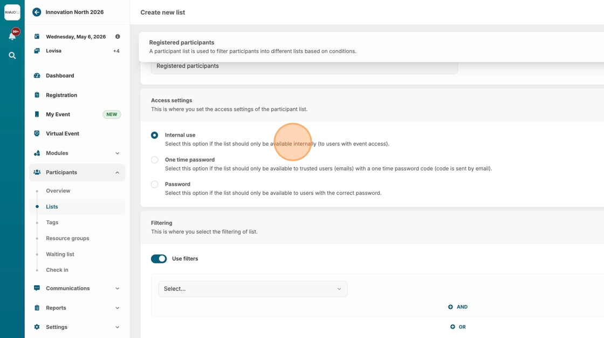
Task: Click the Dashboard gauge icon
Action: tap(37, 76)
